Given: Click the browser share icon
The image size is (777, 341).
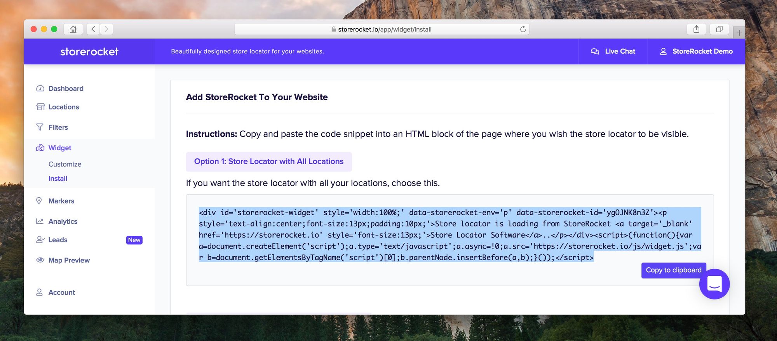Looking at the screenshot, I should coord(696,29).
